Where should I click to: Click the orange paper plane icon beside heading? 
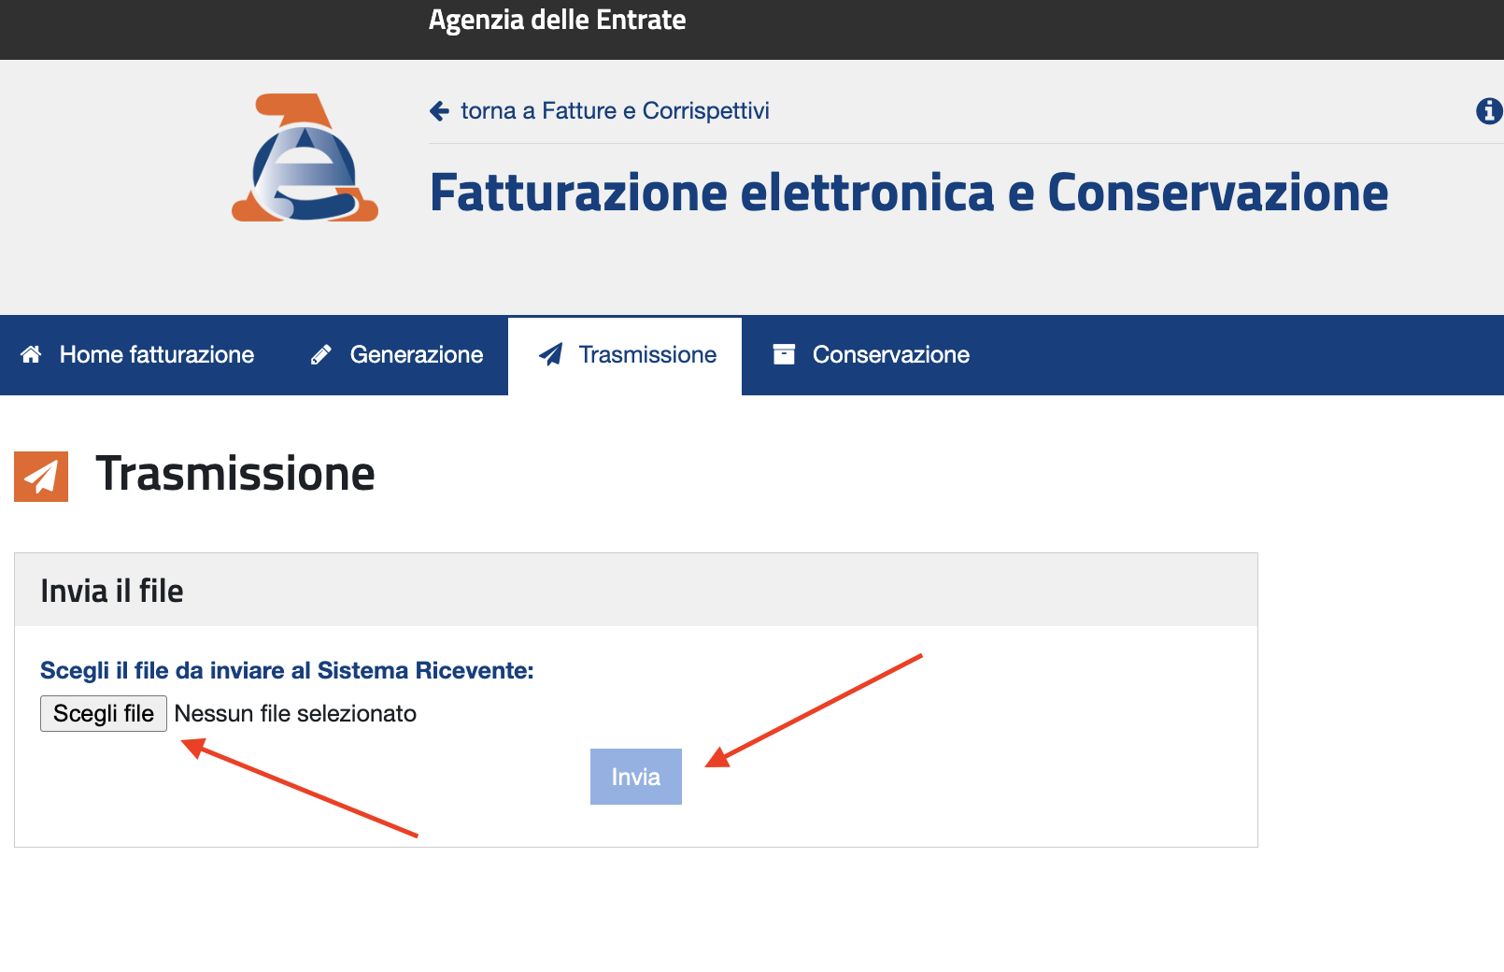tap(41, 477)
